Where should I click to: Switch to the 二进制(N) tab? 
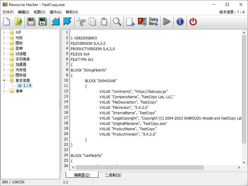click(x=113, y=175)
